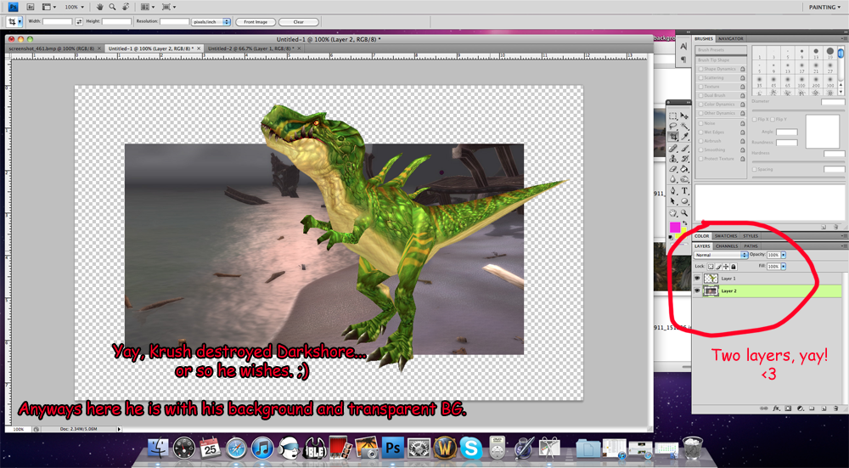
Task: Select the Rotate View tool in application bar
Action: pos(126,7)
